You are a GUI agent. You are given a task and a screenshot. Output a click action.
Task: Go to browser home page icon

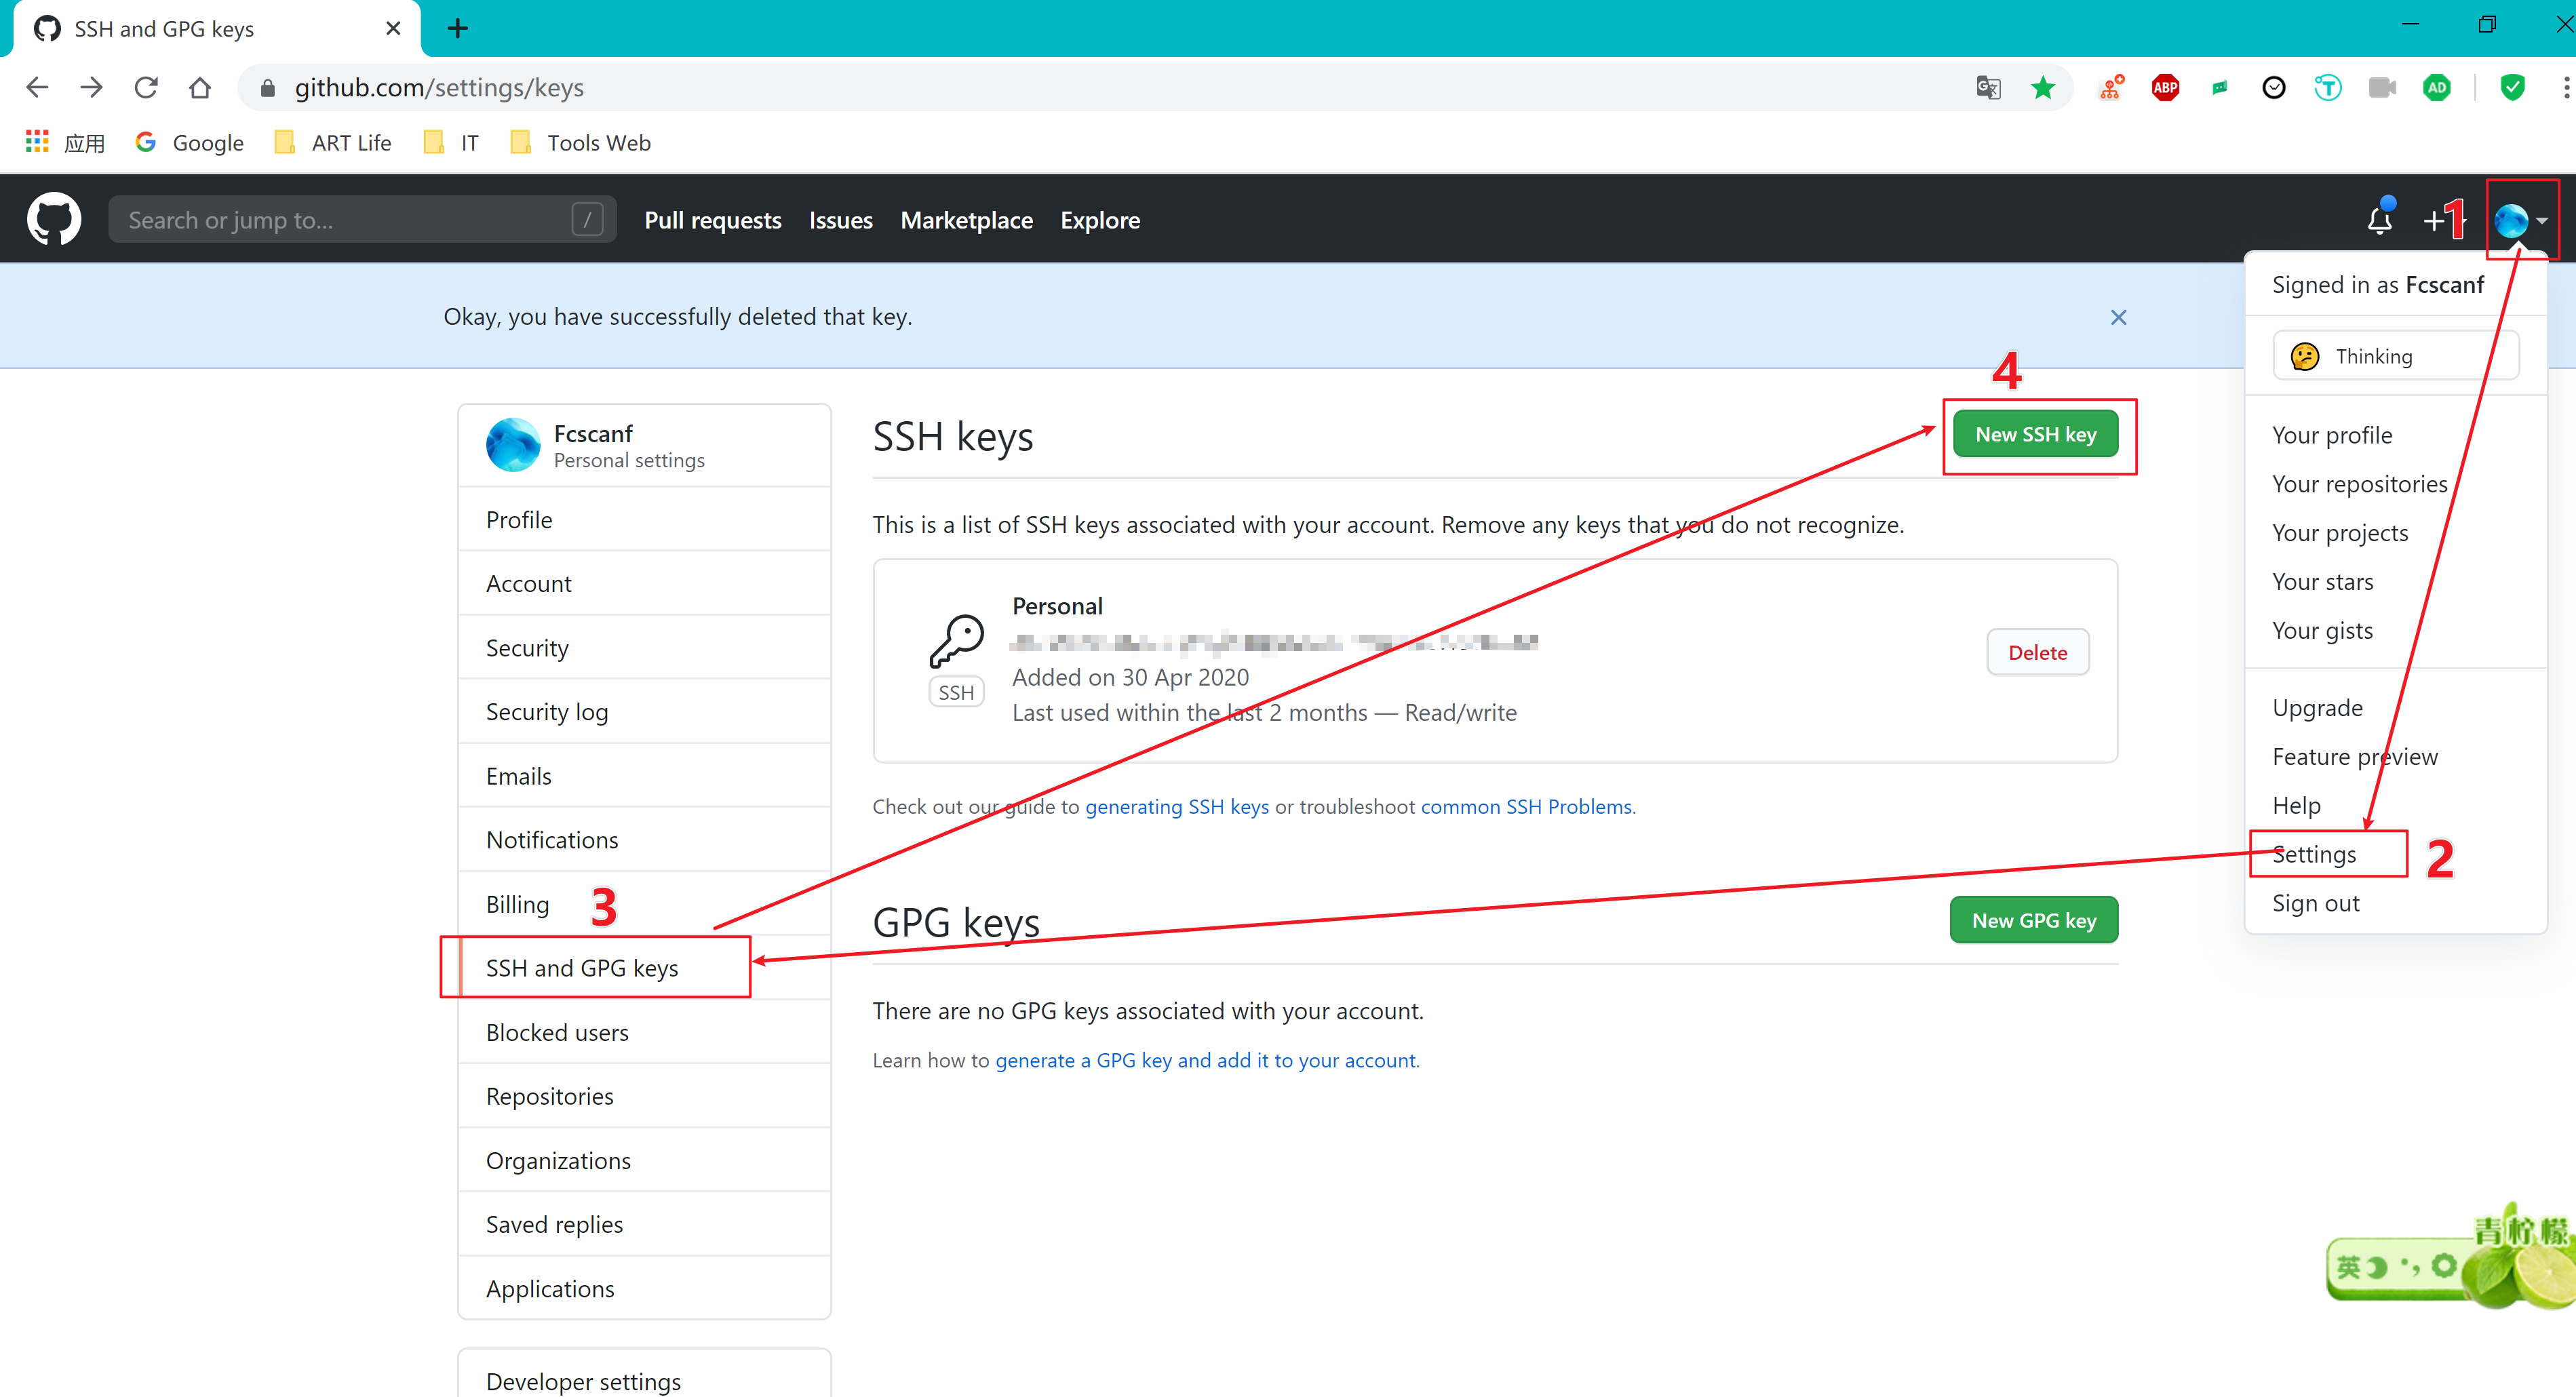coord(200,88)
